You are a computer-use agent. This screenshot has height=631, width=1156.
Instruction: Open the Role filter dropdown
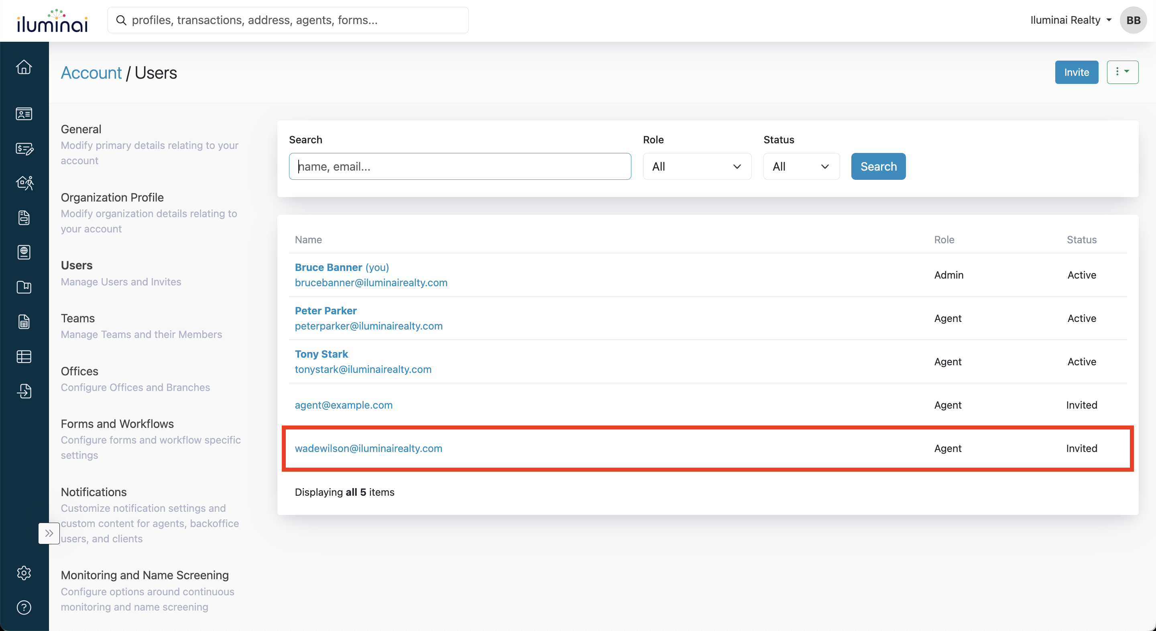tap(696, 167)
